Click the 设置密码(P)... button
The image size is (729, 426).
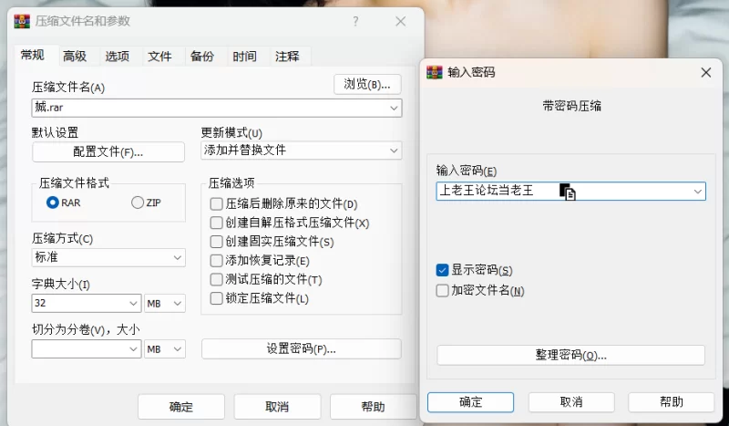tap(302, 348)
